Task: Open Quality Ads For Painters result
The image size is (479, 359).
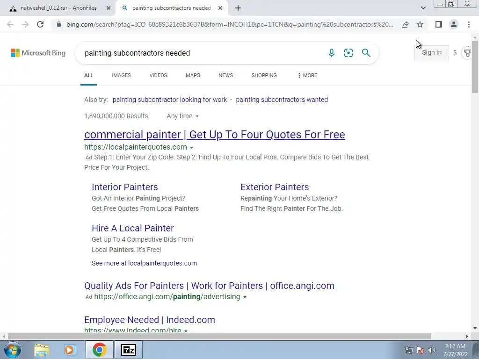Action: pyautogui.click(x=209, y=286)
